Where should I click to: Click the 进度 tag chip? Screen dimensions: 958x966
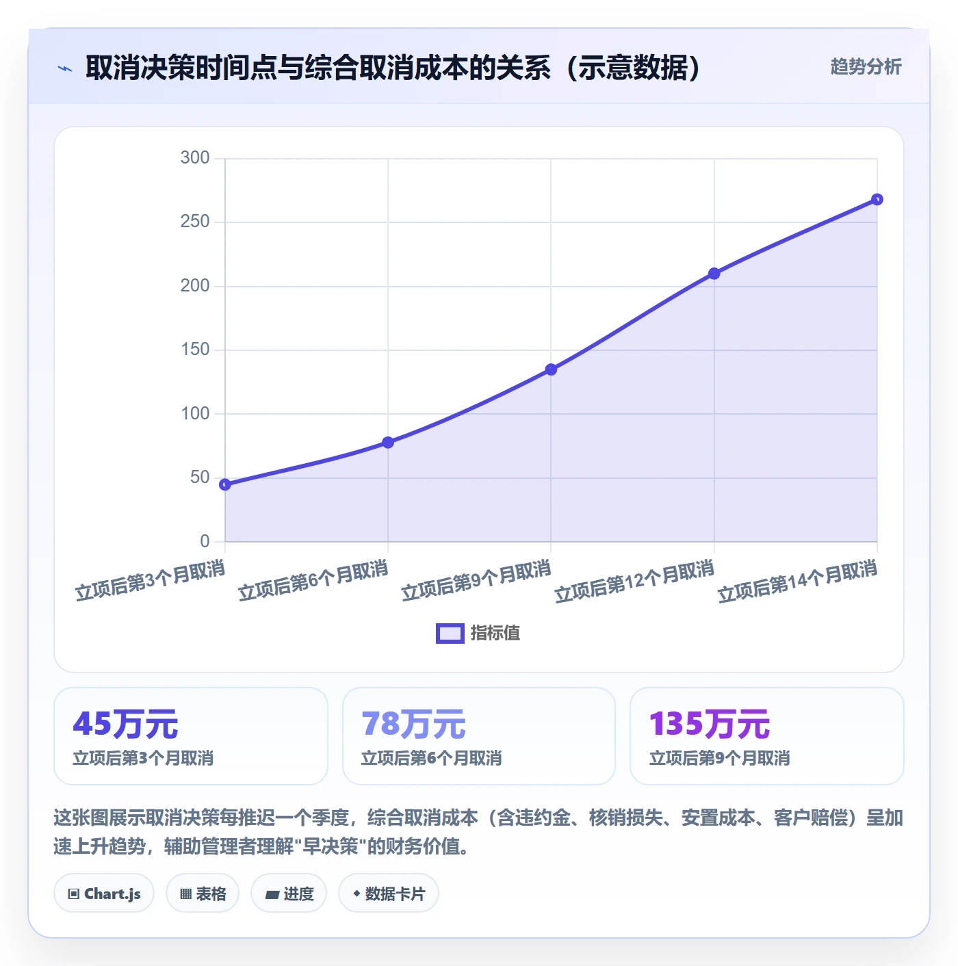(x=289, y=893)
